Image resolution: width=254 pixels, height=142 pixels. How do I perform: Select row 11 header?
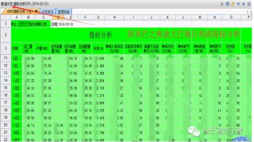(6, 58)
